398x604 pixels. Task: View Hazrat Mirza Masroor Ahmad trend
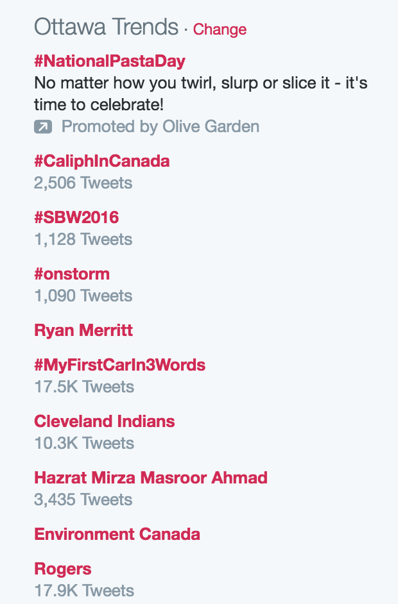(151, 478)
